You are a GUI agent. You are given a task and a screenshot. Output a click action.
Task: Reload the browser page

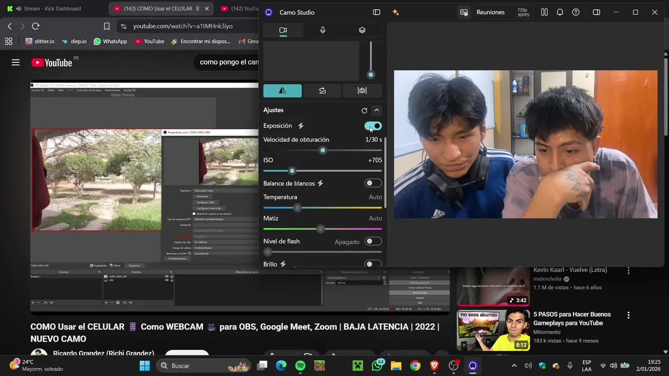tap(36, 26)
